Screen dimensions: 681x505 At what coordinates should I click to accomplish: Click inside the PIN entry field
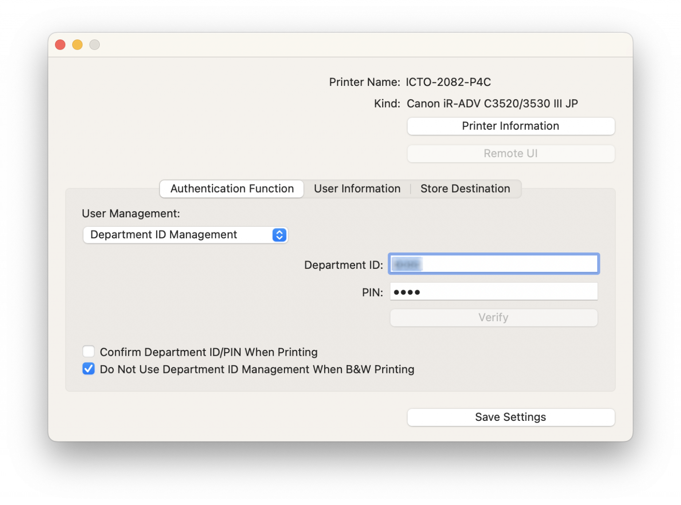click(493, 291)
